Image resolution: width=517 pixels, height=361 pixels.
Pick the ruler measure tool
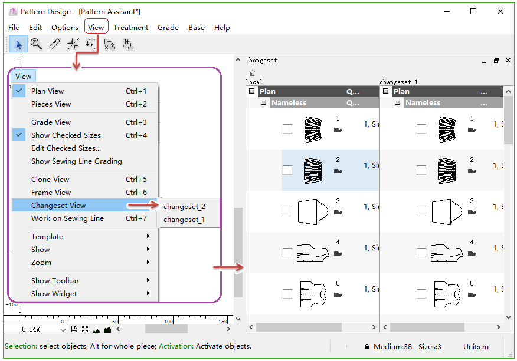tap(55, 44)
